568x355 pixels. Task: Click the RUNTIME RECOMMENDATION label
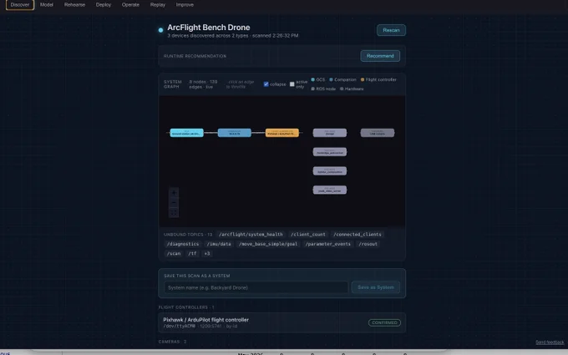tap(195, 56)
